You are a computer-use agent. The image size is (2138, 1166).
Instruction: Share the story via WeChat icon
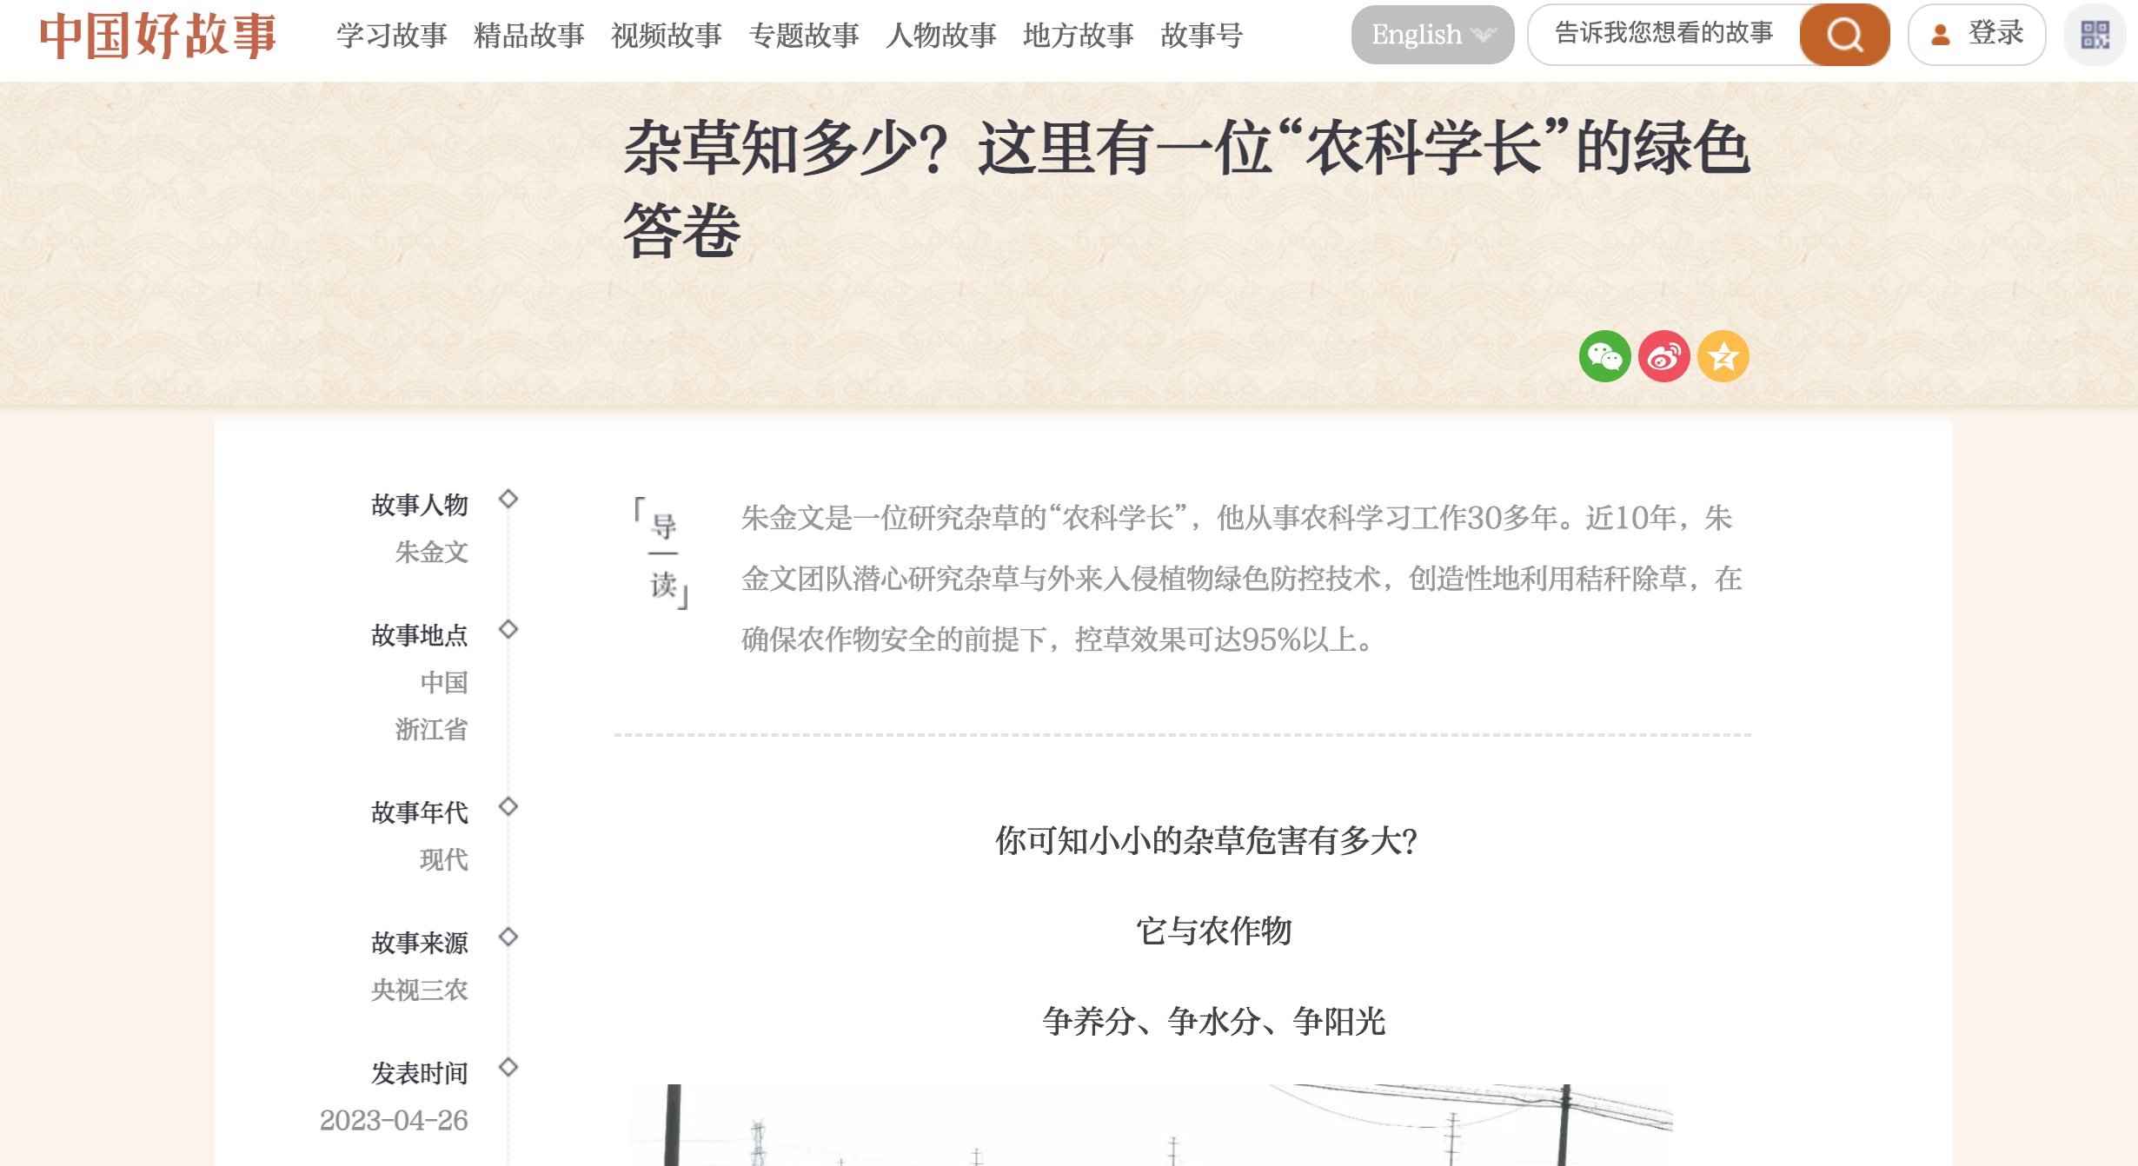(1604, 356)
